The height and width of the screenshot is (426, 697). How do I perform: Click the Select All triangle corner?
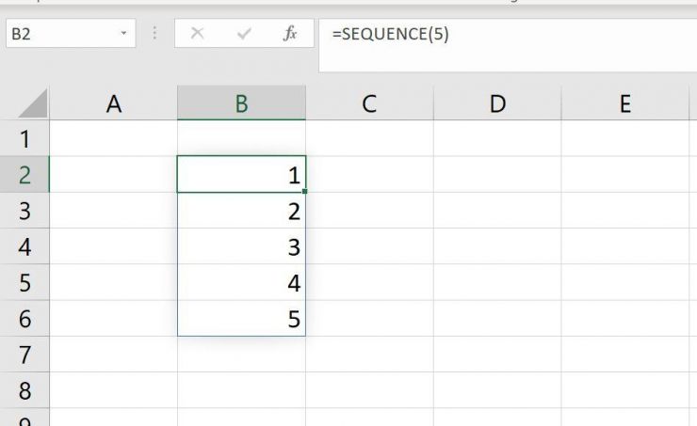[x=33, y=103]
